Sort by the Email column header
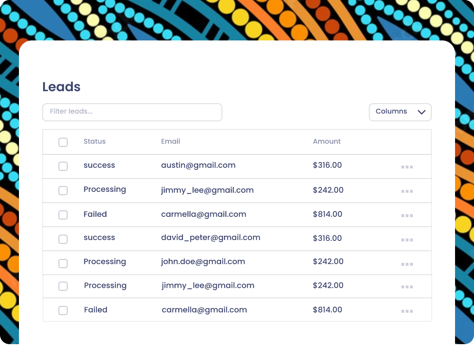The width and height of the screenshot is (474, 345). (171, 141)
